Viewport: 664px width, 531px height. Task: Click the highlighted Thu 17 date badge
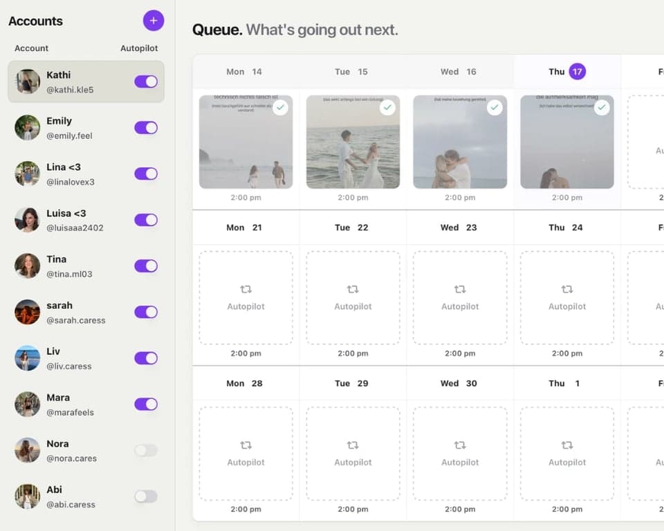click(577, 72)
